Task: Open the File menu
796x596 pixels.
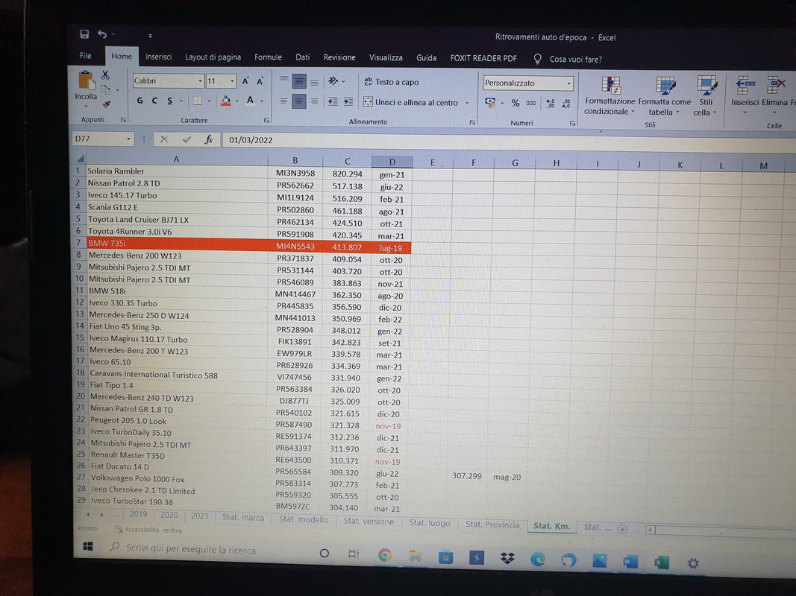Action: [x=85, y=56]
